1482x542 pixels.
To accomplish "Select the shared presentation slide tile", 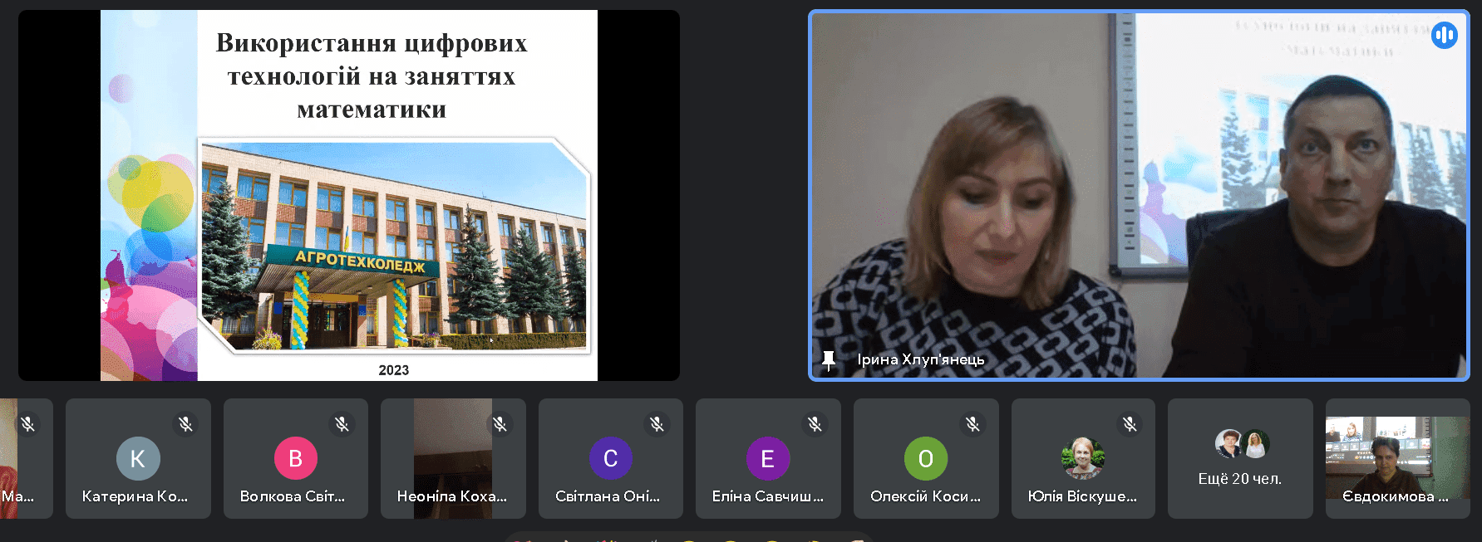I will click(349, 195).
